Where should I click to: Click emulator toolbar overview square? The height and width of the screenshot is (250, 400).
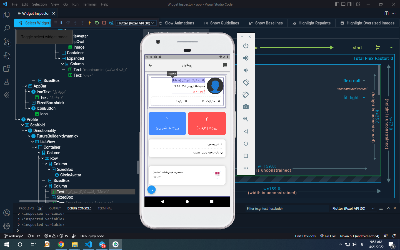click(x=246, y=156)
